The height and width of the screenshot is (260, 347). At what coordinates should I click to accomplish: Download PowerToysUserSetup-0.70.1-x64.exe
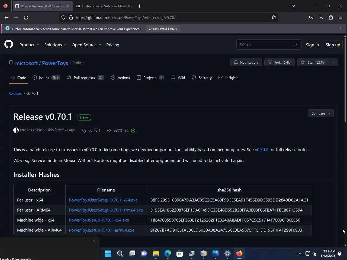[103, 200]
